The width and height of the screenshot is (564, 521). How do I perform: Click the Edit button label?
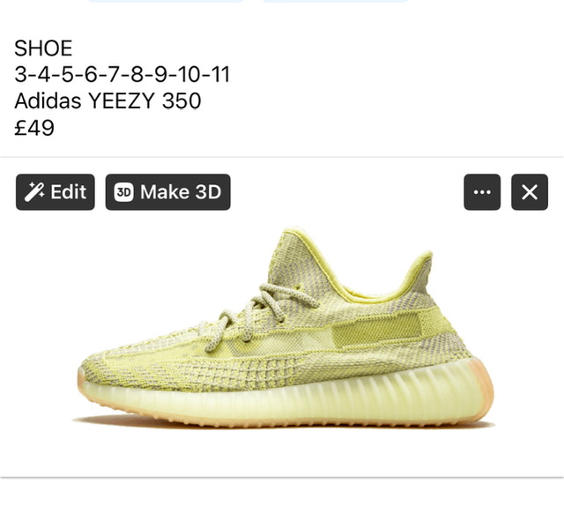pyautogui.click(x=68, y=192)
